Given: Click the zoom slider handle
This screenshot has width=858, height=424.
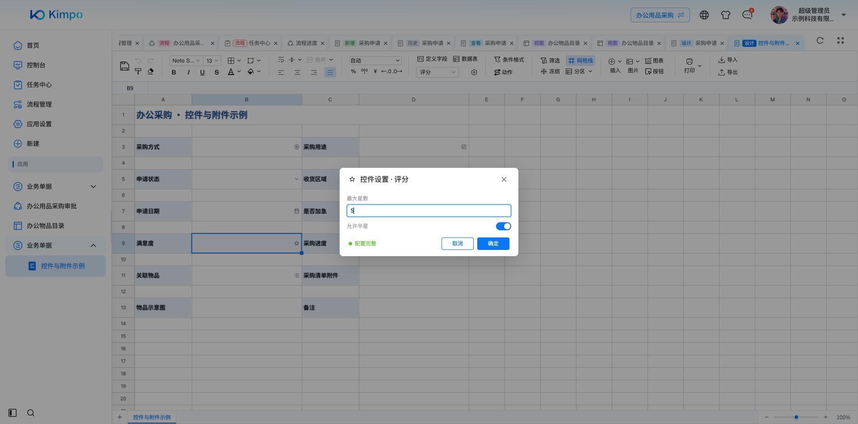Looking at the screenshot, I should pyautogui.click(x=796, y=417).
